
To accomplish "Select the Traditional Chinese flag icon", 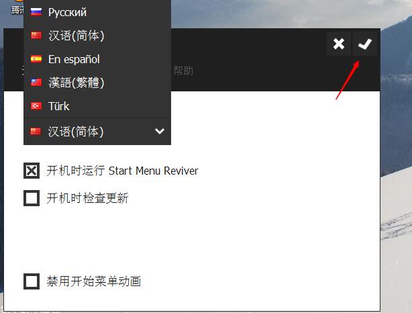I will coord(36,83).
